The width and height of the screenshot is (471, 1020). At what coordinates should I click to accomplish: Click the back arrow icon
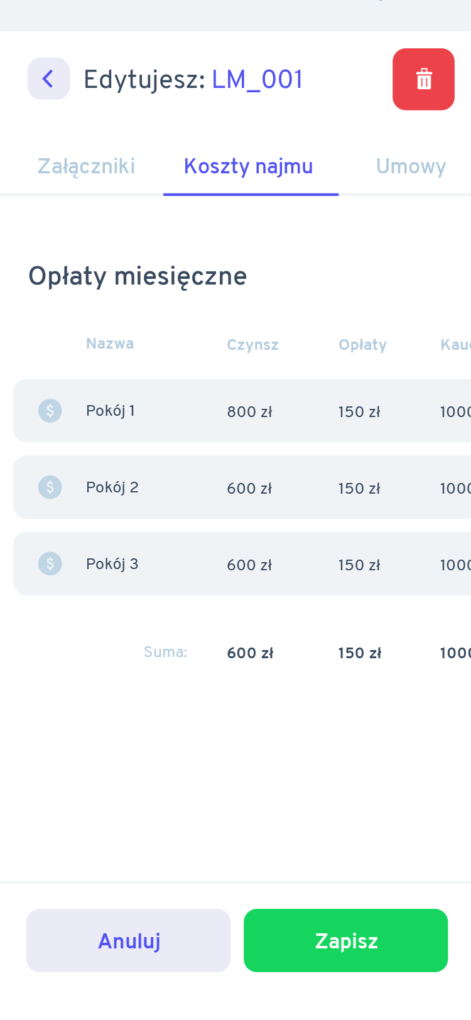48,79
